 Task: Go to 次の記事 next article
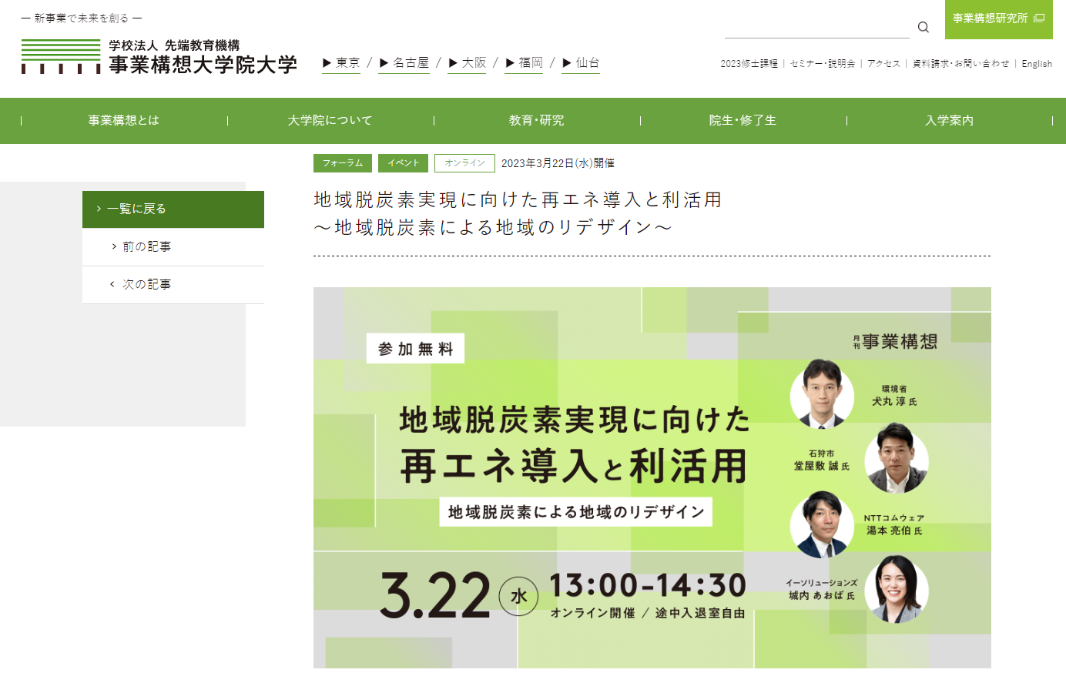click(x=173, y=284)
